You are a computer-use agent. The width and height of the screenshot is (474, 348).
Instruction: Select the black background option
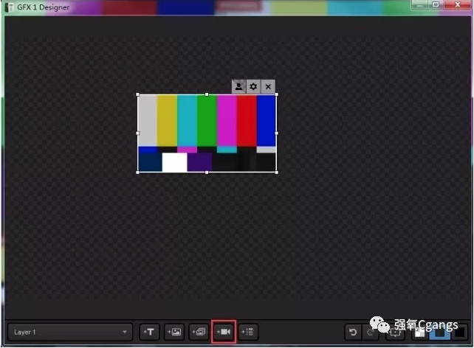(460, 333)
